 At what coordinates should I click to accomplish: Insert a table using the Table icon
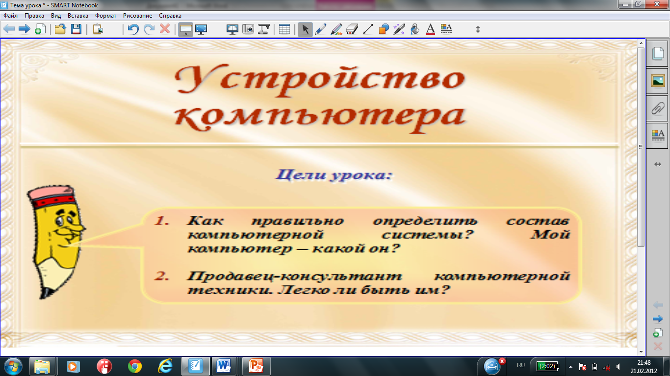click(x=284, y=29)
